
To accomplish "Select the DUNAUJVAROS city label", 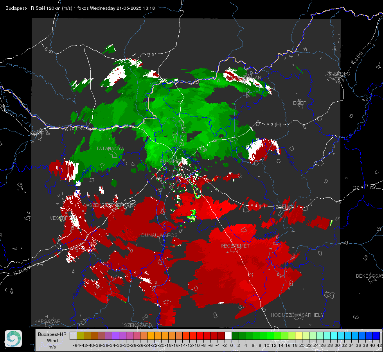I will click(159, 235).
